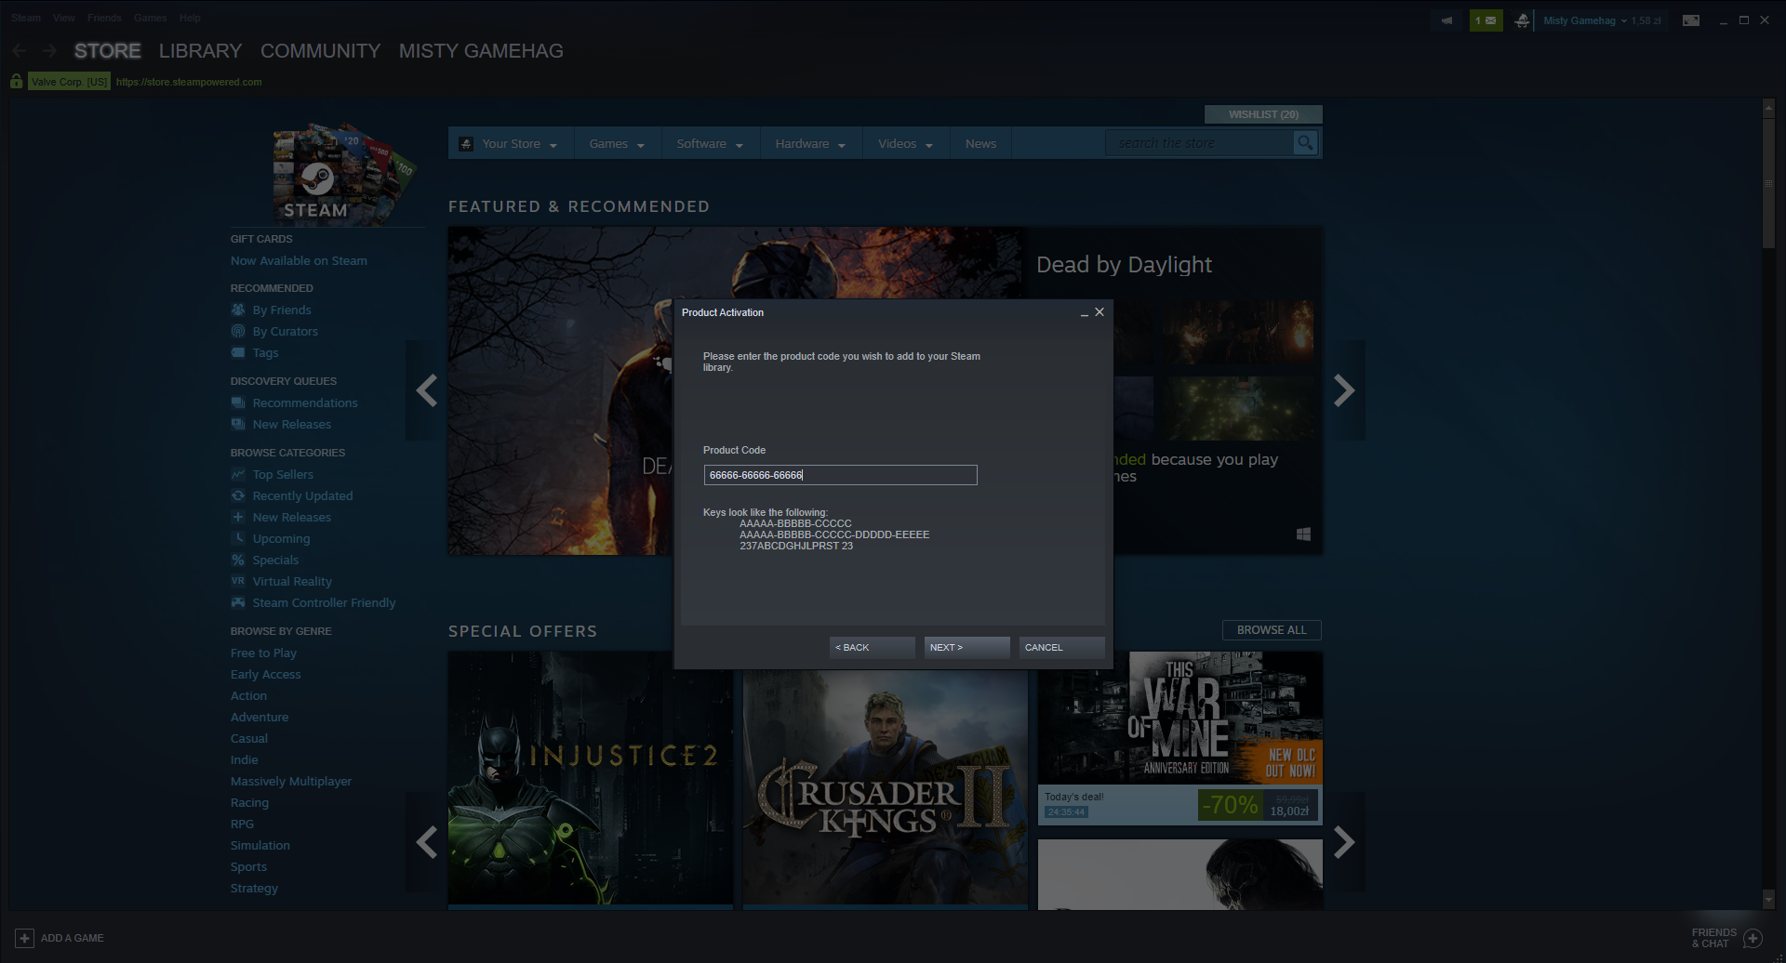Minimize the Product Activation dialog

[1084, 312]
